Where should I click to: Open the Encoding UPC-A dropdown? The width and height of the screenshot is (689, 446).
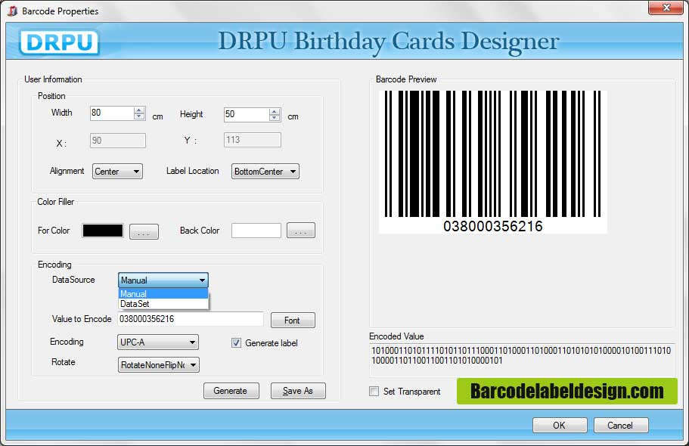pos(158,342)
